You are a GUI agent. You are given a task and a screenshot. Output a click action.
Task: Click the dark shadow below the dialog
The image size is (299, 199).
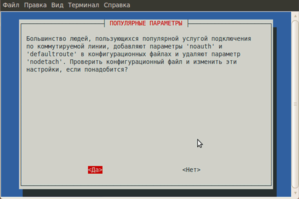coord(147,193)
